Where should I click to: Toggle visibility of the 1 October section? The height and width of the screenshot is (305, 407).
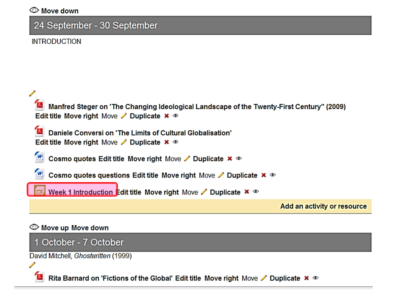coord(34,227)
